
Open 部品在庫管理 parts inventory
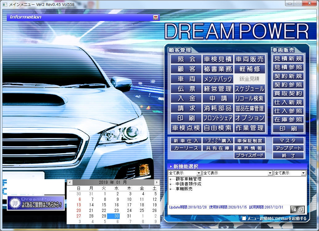tap(250, 108)
